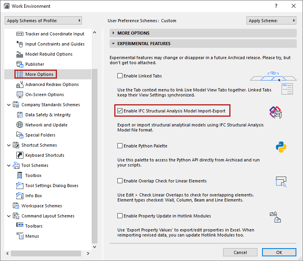This screenshot has height=261, width=303.
Task: Click the Keyboard Shortcuts arrow icon
Action: click(20, 155)
